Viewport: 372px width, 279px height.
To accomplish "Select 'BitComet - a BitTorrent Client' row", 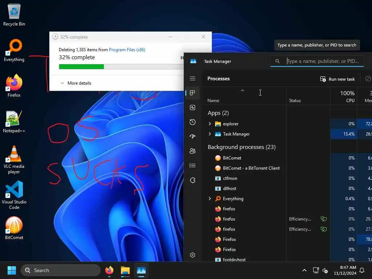I will pyautogui.click(x=287, y=168).
